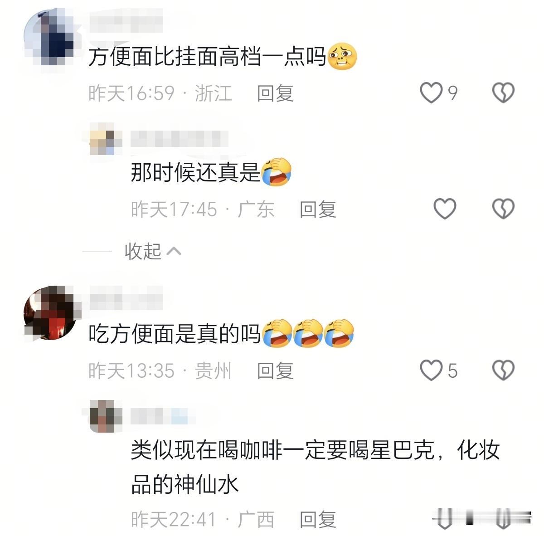Image resolution: width=544 pixels, height=536 pixels.
Task: Reply to the 贵州 comment
Action: [x=275, y=371]
